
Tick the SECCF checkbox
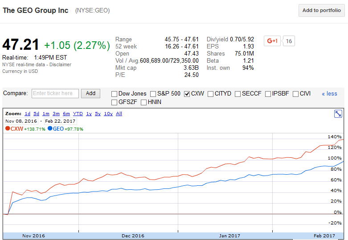click(237, 94)
